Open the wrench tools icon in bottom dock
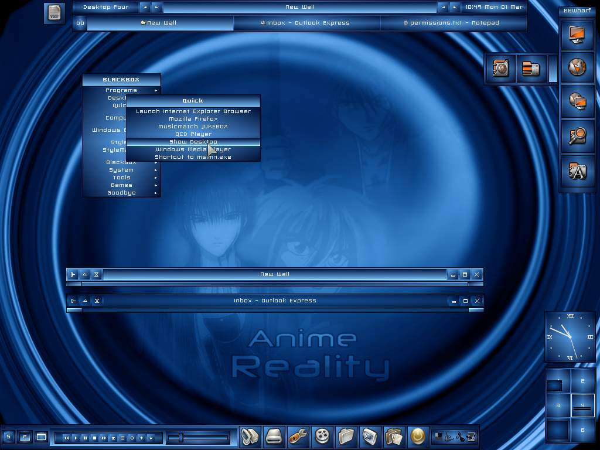The width and height of the screenshot is (600, 450). [x=298, y=436]
